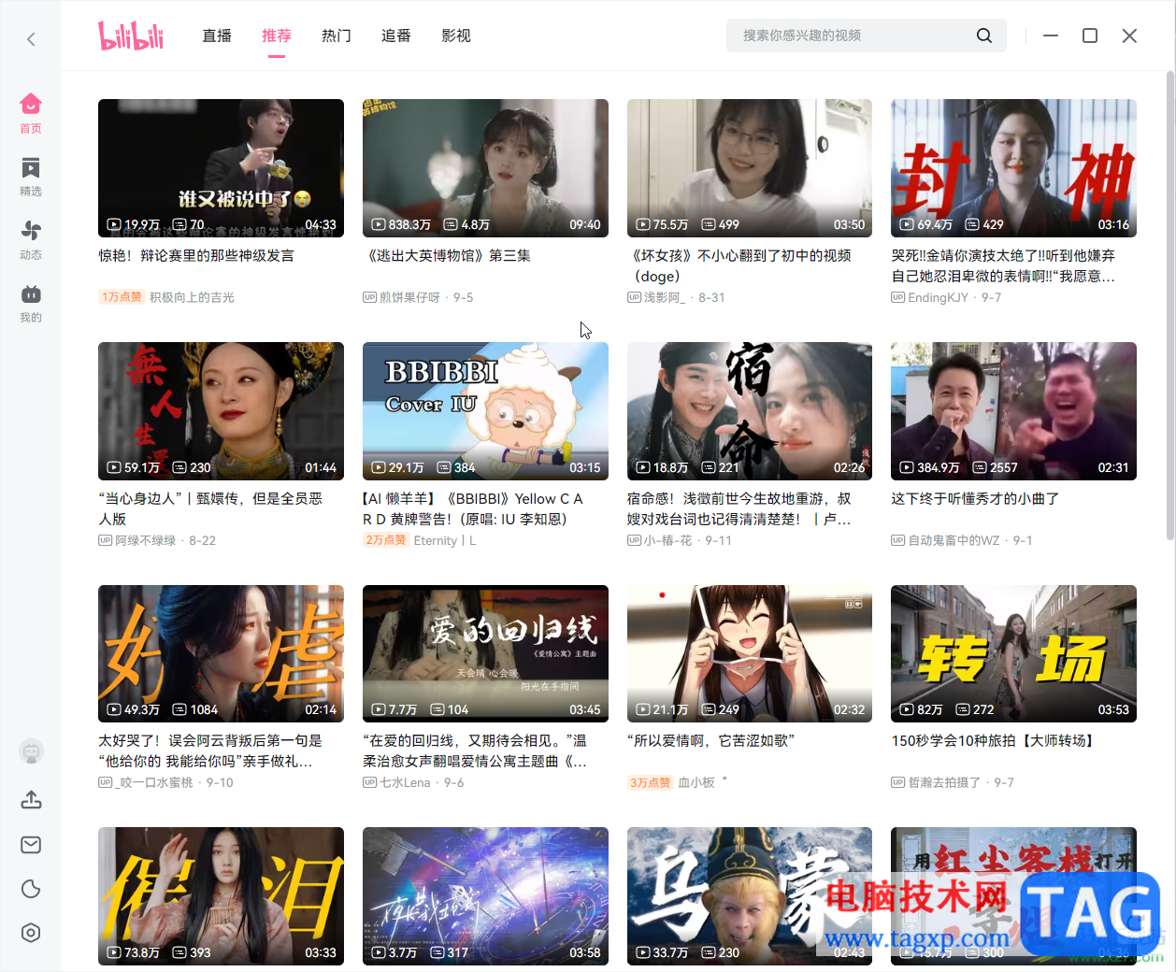Switch to the 影视 tab
The height and width of the screenshot is (972, 1176).
pyautogui.click(x=456, y=36)
